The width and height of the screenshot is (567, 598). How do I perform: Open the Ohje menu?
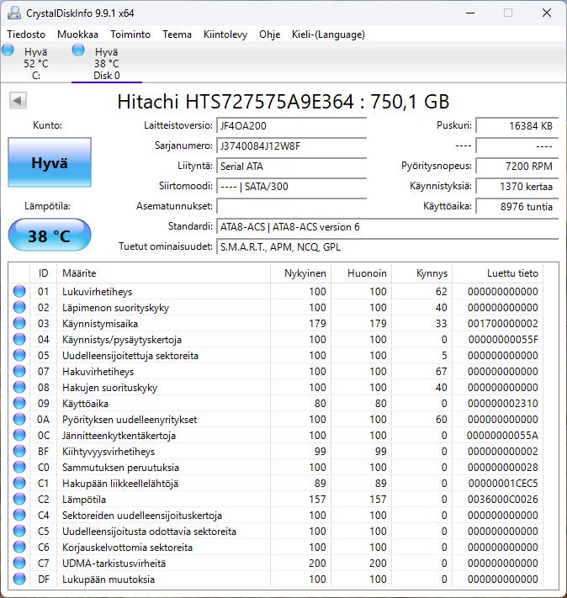269,34
